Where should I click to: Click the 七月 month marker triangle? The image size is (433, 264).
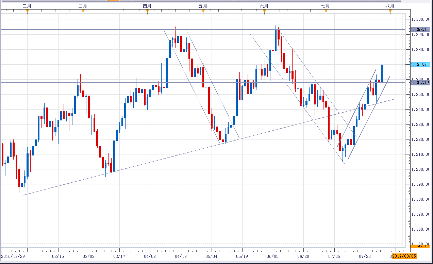(x=326, y=12)
